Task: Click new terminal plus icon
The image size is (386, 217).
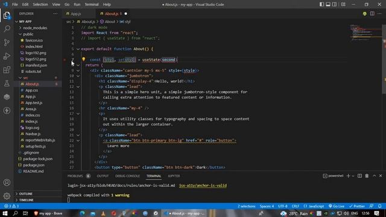Action: coord(348,175)
